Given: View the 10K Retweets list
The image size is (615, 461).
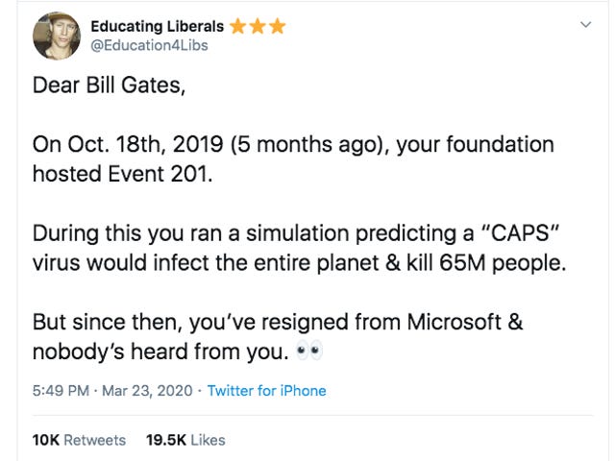Looking at the screenshot, I should (79, 440).
